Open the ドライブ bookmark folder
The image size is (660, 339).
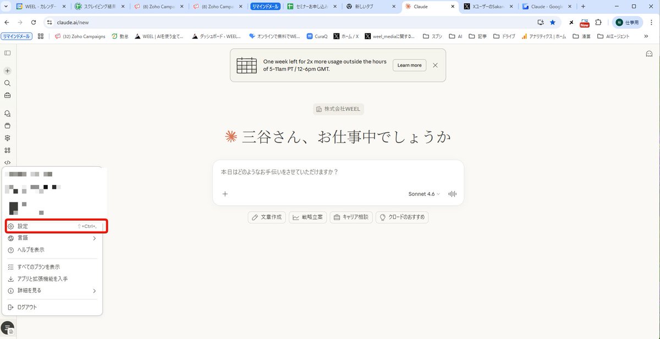[x=504, y=36]
